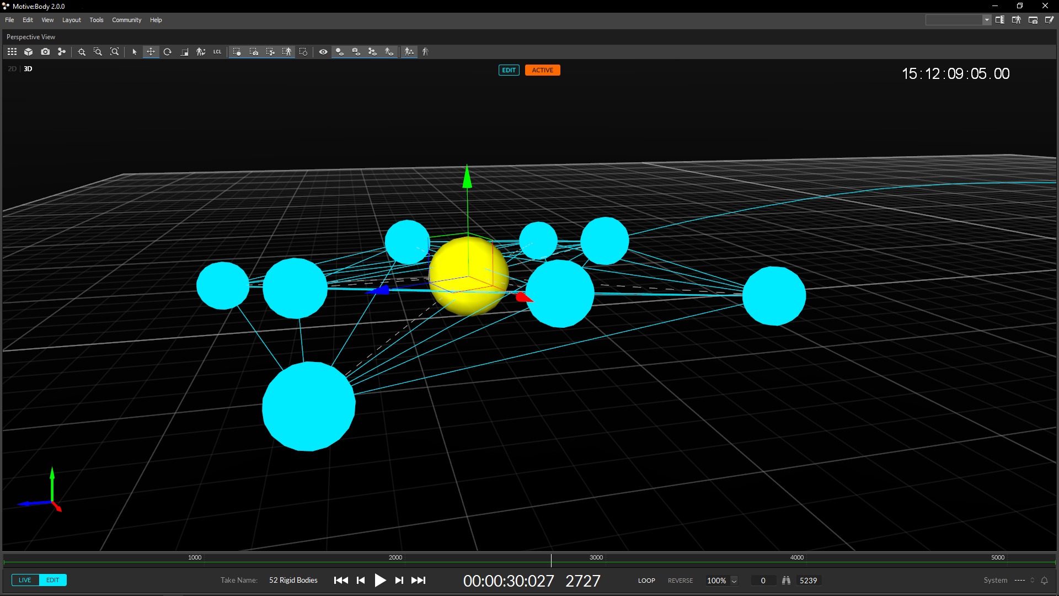Open the editing log pencil icon
The width and height of the screenshot is (1059, 596).
click(1050, 20)
